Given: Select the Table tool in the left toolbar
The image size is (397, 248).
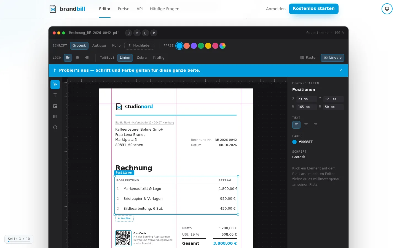Looking at the screenshot, I should [55, 117].
